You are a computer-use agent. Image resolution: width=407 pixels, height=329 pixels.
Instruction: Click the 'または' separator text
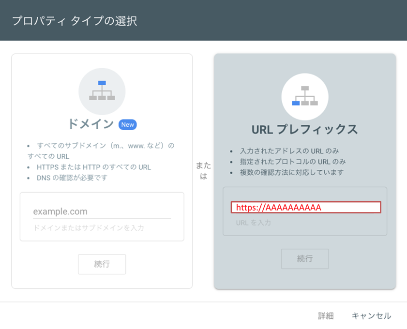203,170
